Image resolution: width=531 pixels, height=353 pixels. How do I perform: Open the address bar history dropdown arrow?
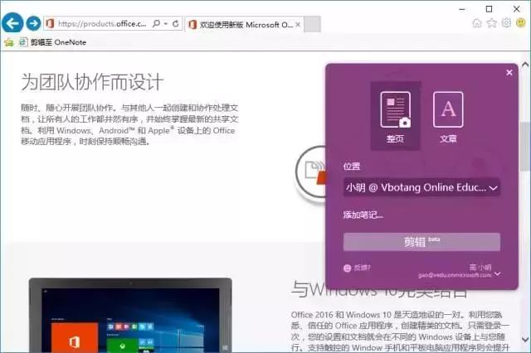pyautogui.click(x=166, y=24)
